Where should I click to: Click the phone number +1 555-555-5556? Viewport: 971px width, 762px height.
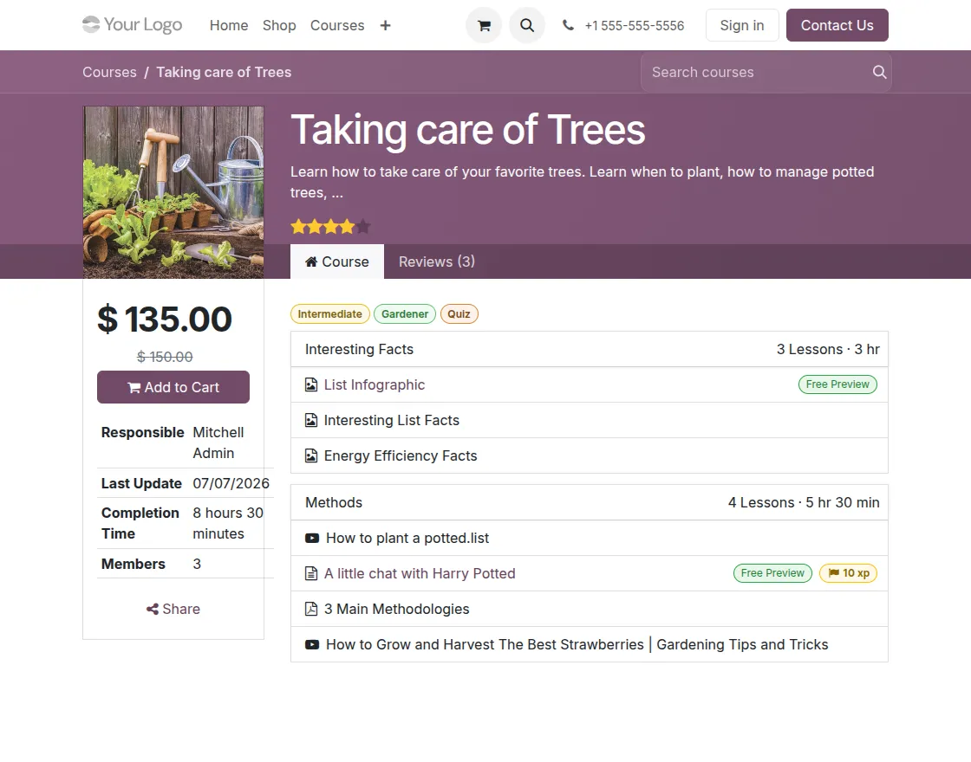pyautogui.click(x=635, y=25)
